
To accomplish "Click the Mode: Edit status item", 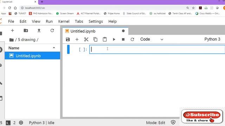I will pos(155,123).
